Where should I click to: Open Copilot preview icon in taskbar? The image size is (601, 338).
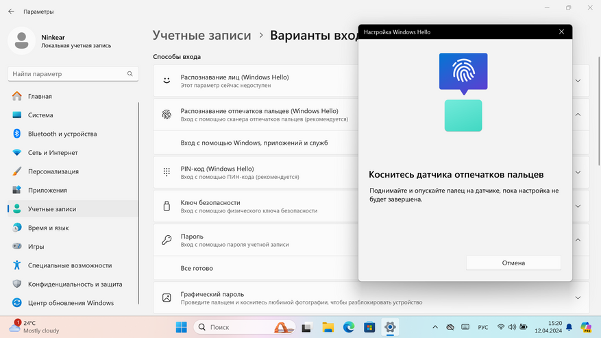click(x=586, y=327)
